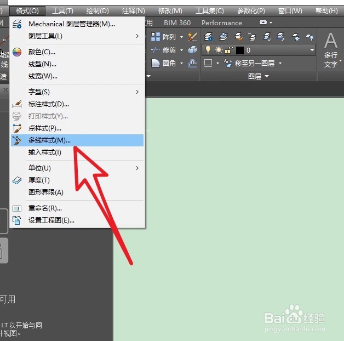Click the stamp-shaped icon beside 圆角
This screenshot has height=341, width=344.
pyautogui.click(x=192, y=63)
